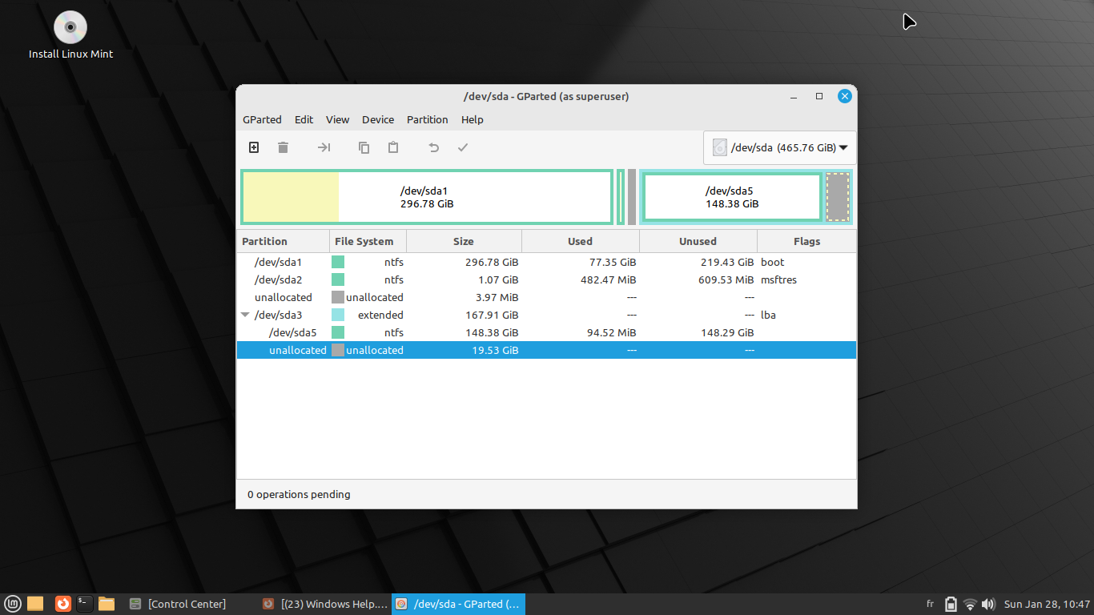Open the file manager from the taskbar
The width and height of the screenshot is (1094, 615).
point(107,604)
